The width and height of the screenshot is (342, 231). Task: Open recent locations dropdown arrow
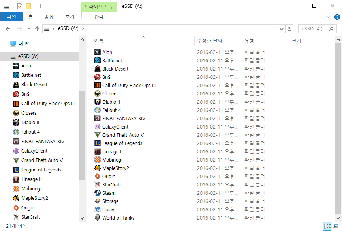point(29,28)
